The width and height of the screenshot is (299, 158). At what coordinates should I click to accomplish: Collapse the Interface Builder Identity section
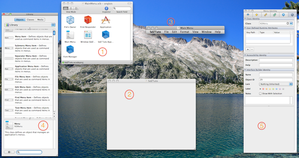(x=245, y=70)
